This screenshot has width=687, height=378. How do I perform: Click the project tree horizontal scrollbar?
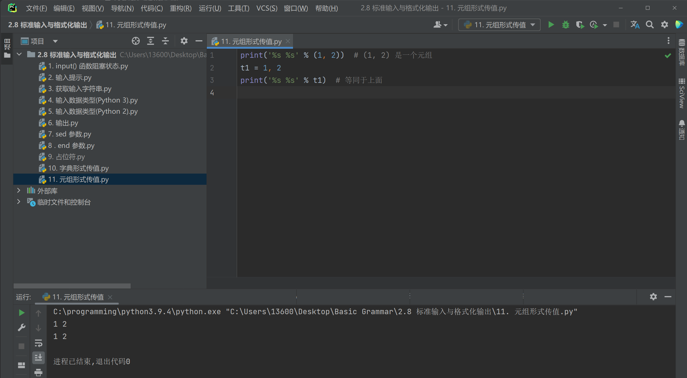72,286
